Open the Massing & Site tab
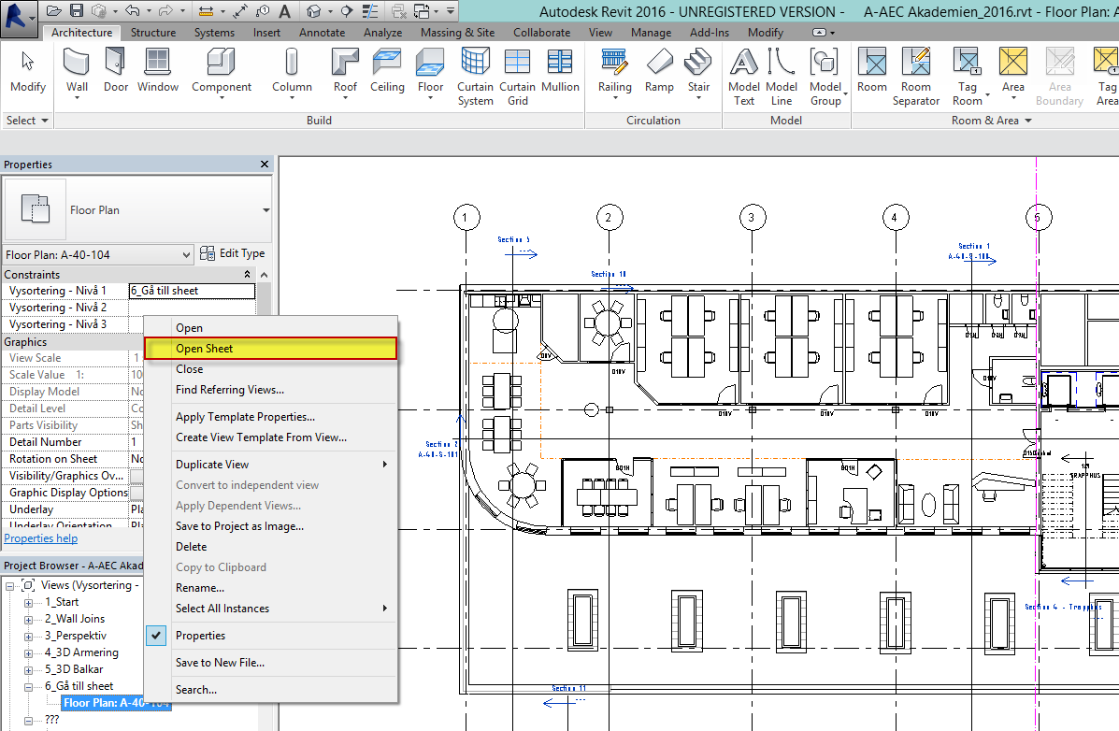Screen dimensions: 1119x731 (457, 32)
